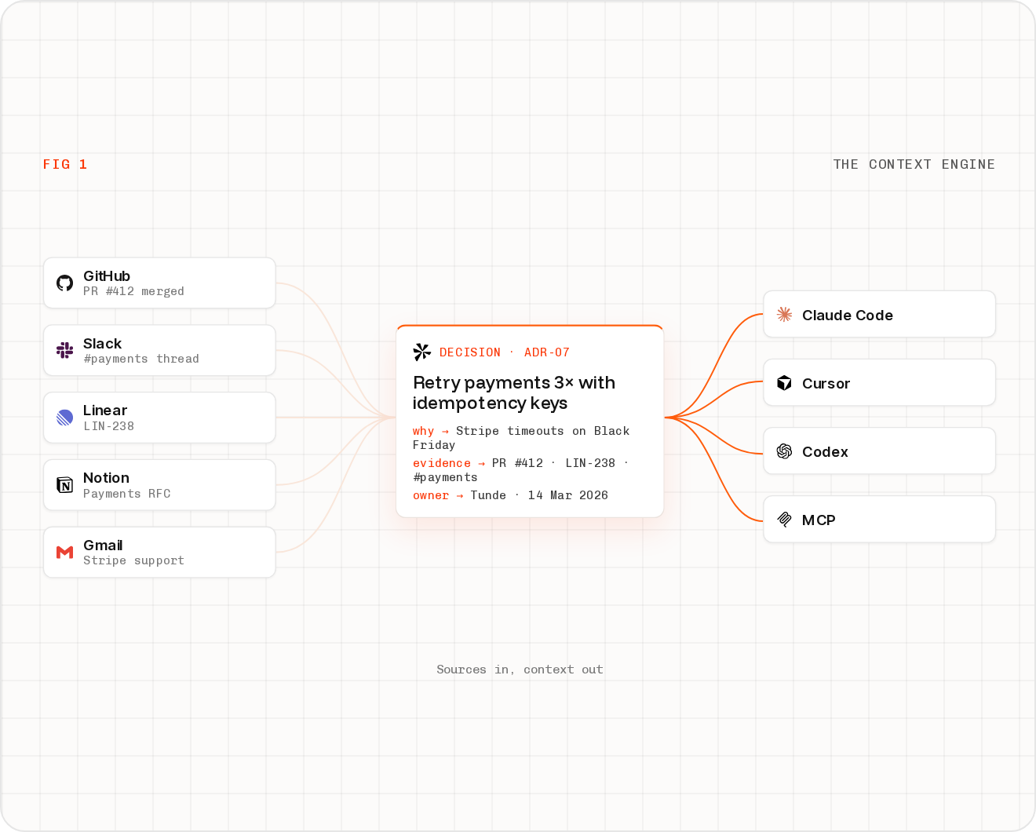Image resolution: width=1036 pixels, height=832 pixels.
Task: Select the Claude Code output card
Action: pos(879,315)
